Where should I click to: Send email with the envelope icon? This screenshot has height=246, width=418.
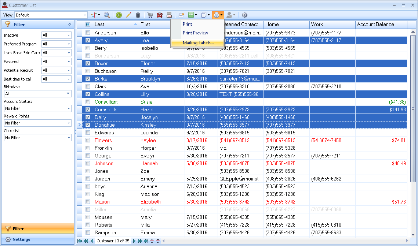(x=181, y=15)
